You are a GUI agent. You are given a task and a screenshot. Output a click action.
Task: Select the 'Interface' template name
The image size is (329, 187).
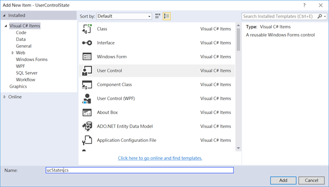click(x=106, y=43)
